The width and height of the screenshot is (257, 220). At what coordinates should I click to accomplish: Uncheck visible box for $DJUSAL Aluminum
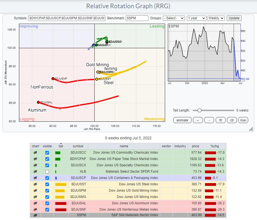pyautogui.click(x=47, y=203)
